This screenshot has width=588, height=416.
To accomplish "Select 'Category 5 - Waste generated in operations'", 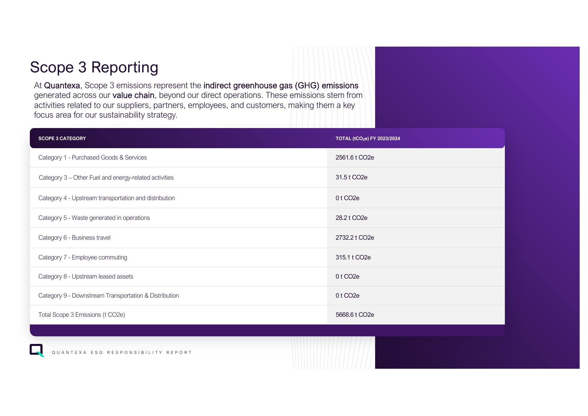I will tap(94, 218).
